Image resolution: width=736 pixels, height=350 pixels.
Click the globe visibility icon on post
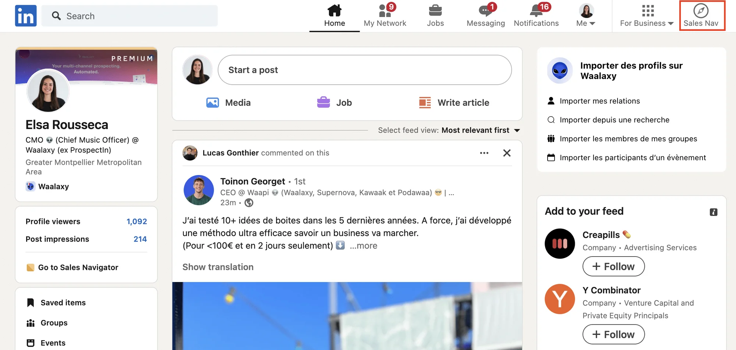tap(249, 203)
